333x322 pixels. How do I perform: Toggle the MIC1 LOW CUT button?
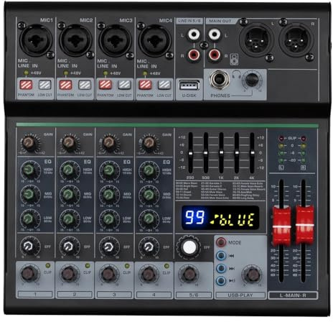coord(44,85)
